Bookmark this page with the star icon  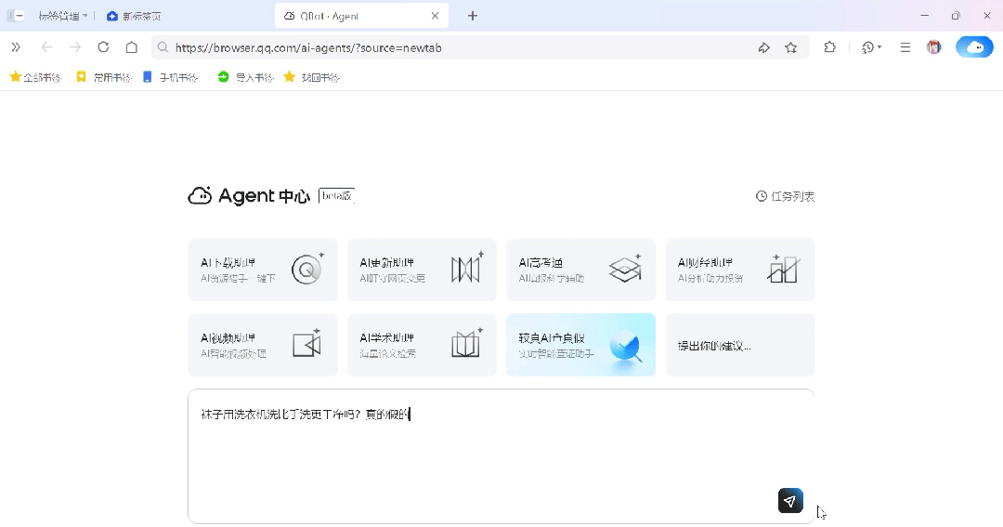(791, 47)
